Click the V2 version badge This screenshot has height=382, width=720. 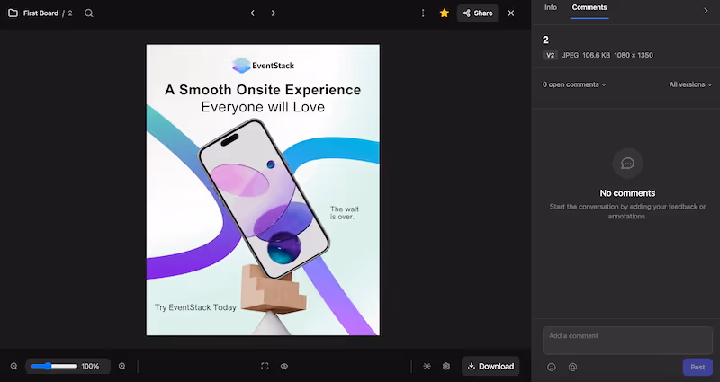click(550, 55)
